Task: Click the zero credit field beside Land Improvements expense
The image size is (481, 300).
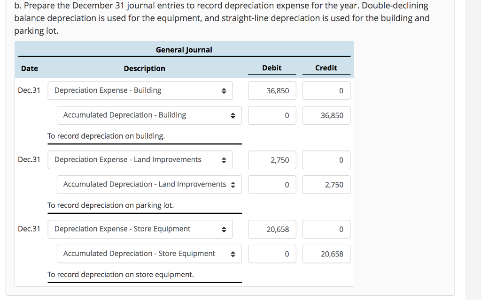Action: click(326, 160)
